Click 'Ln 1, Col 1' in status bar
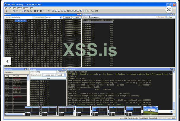This screenshot has width=180, height=121. tap(123, 118)
